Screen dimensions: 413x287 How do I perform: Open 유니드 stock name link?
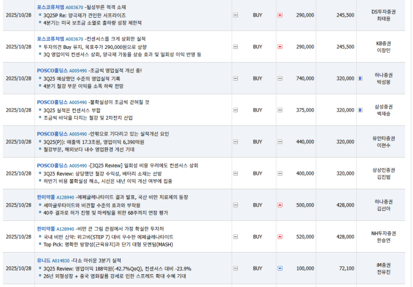point(43,260)
